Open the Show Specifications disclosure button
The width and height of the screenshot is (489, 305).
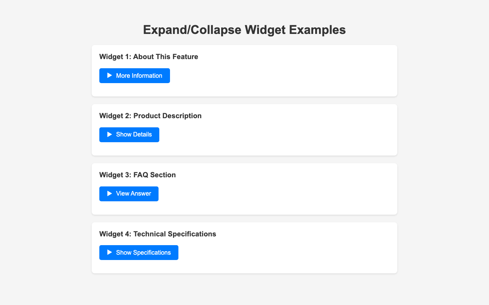click(143, 252)
